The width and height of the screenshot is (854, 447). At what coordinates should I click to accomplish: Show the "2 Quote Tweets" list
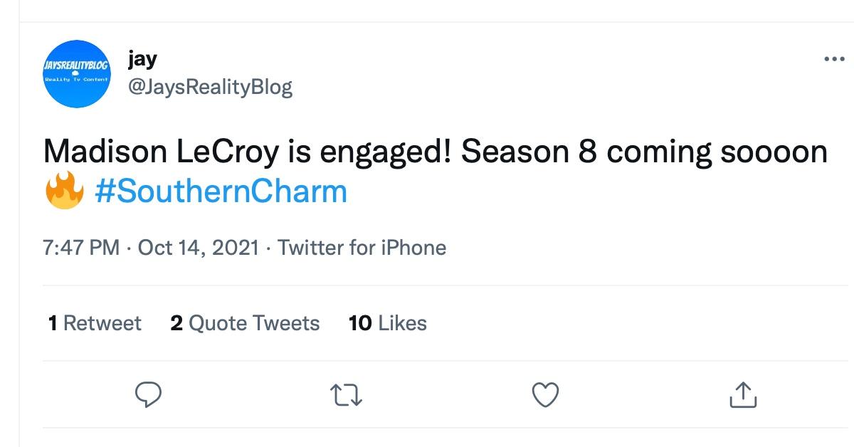(x=245, y=323)
